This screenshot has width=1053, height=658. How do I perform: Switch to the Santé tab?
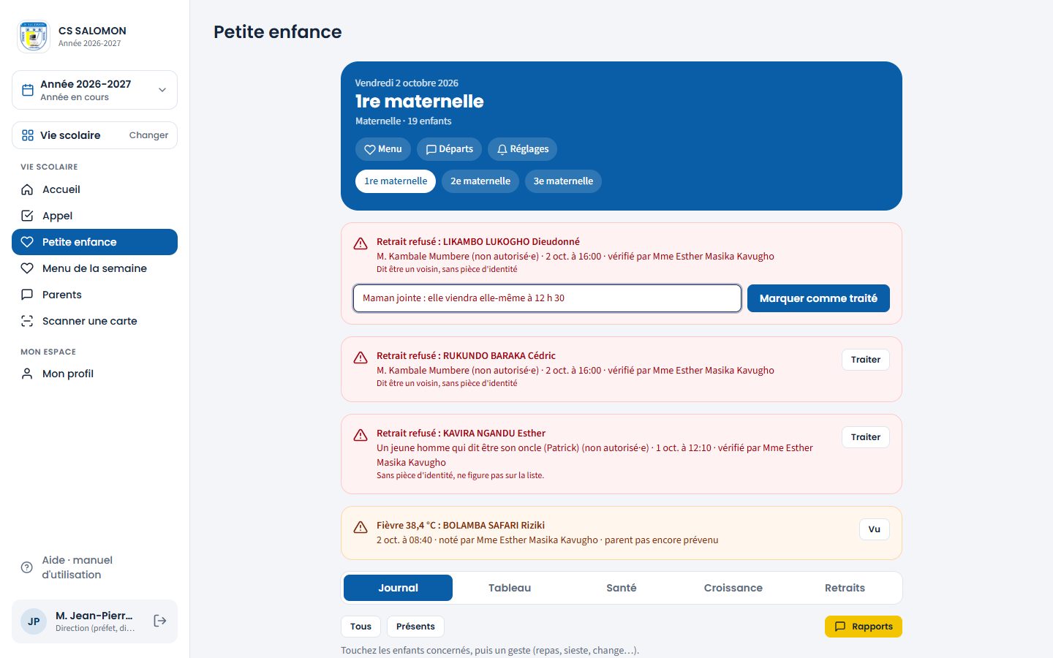(x=622, y=588)
